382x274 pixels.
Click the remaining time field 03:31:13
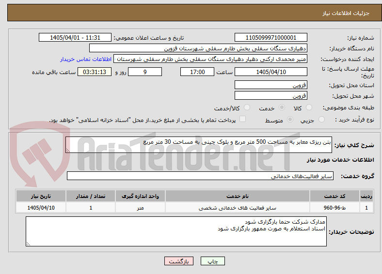coord(95,72)
